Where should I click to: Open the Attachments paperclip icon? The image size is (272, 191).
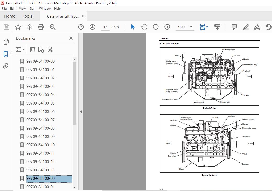pos(6,66)
